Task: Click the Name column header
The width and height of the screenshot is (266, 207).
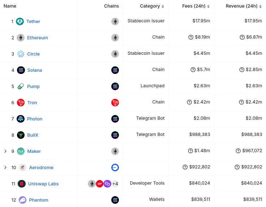Action: pyautogui.click(x=10, y=6)
